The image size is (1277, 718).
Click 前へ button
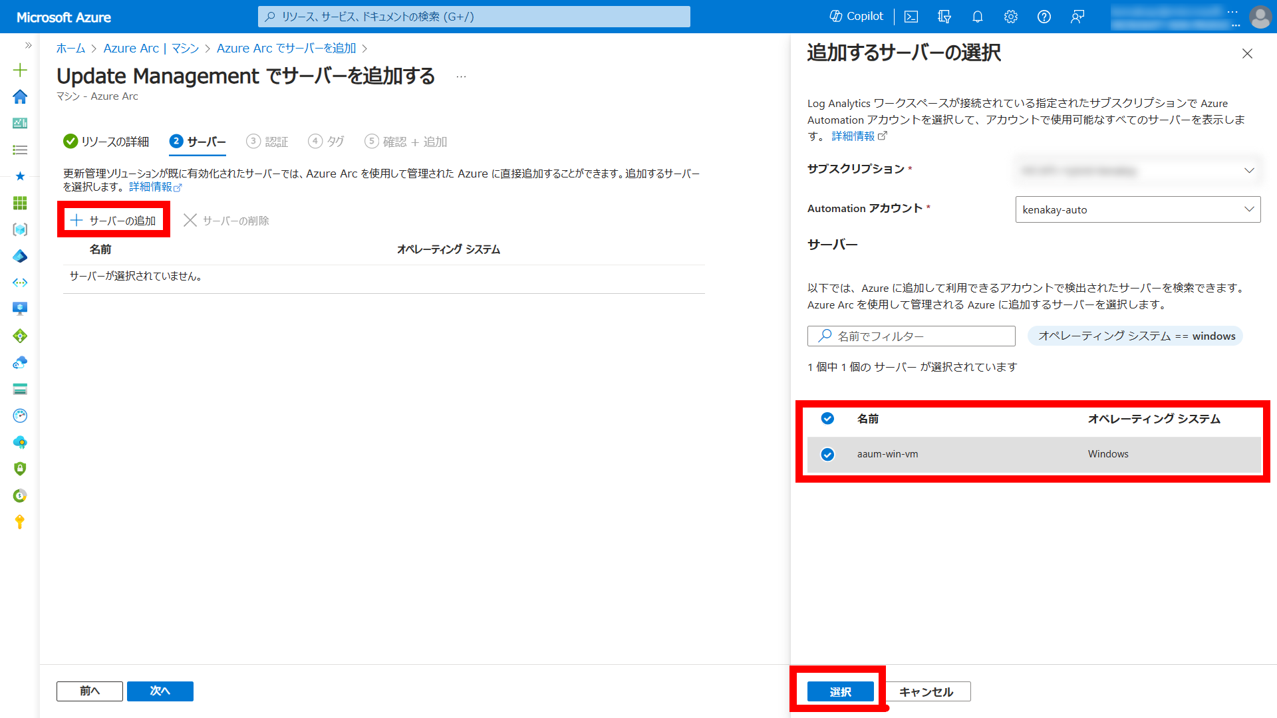click(x=90, y=691)
